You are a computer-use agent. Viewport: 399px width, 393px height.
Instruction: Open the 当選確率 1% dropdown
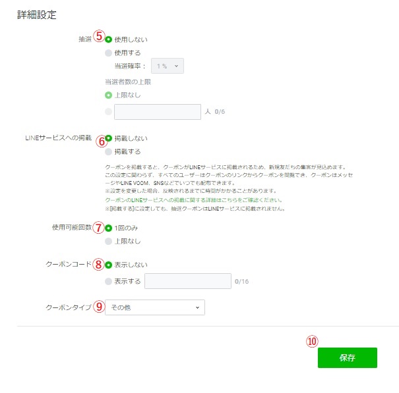coord(168,66)
